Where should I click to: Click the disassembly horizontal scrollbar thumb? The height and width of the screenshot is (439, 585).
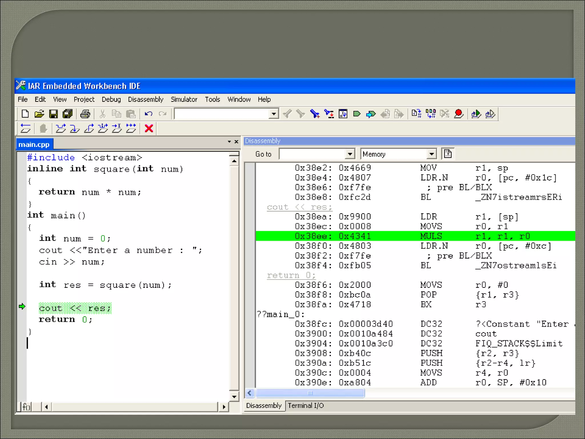pos(310,393)
